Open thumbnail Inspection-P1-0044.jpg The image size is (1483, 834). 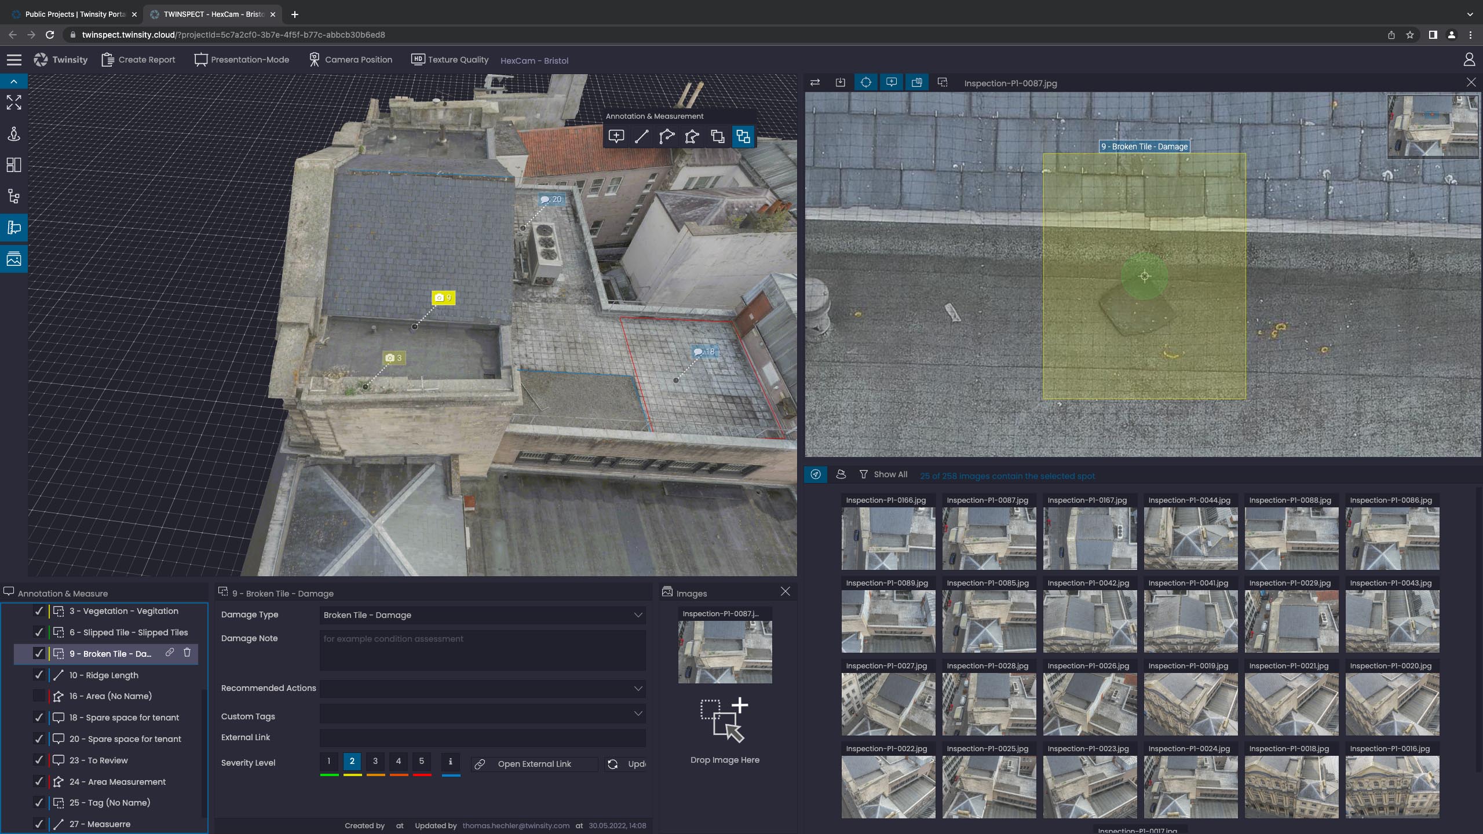1190,538
